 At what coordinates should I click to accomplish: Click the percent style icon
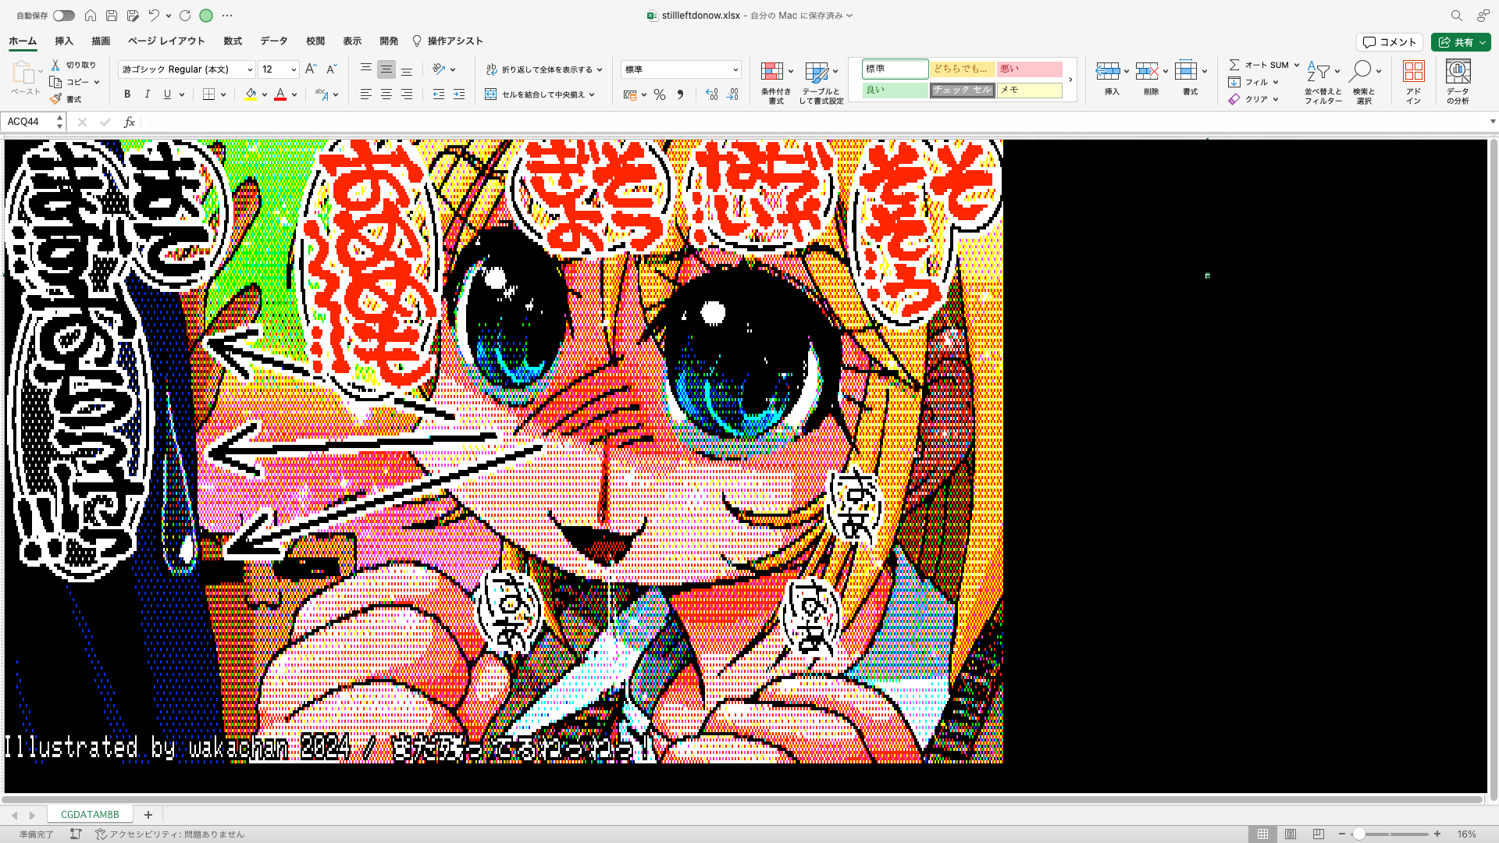[x=660, y=94]
